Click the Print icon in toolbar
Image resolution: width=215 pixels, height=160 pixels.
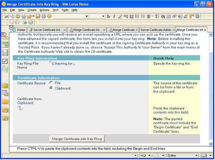(x=44, y=16)
